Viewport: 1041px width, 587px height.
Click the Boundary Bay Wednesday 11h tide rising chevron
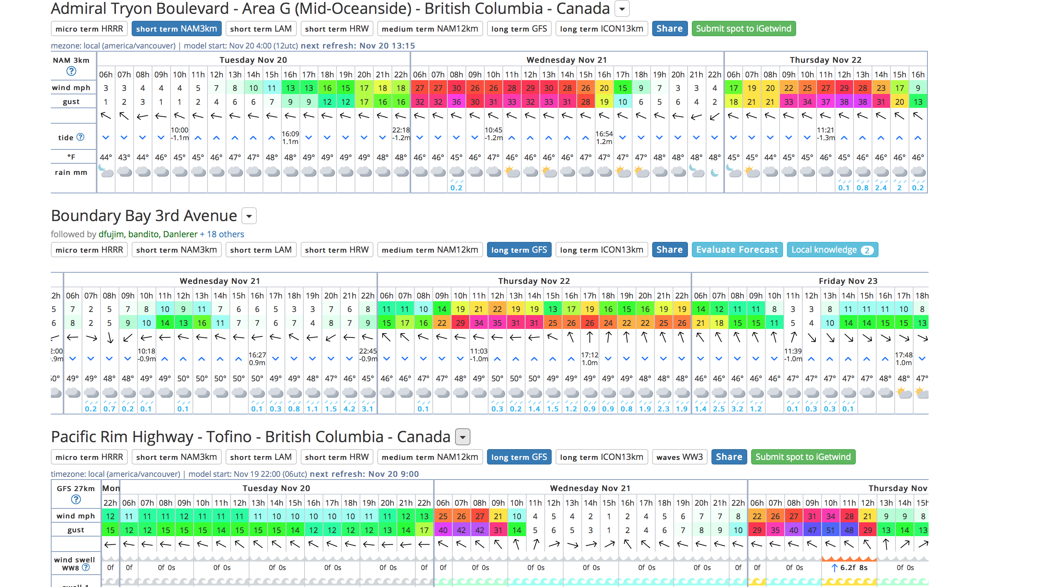click(165, 359)
